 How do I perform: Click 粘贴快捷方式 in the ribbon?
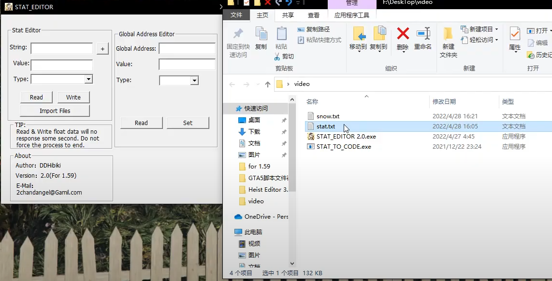320,40
